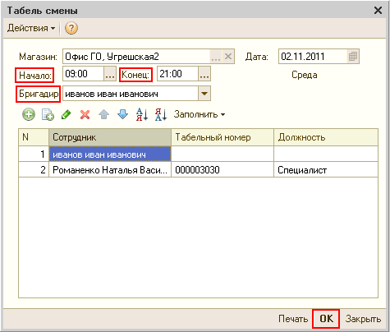Click row number 1 cell
Screen dimensions: 390x332
pyautogui.click(x=34, y=154)
